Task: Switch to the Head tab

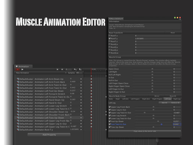Action: [x=117, y=99]
